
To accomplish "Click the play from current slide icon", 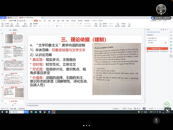I will tap(18, 24).
